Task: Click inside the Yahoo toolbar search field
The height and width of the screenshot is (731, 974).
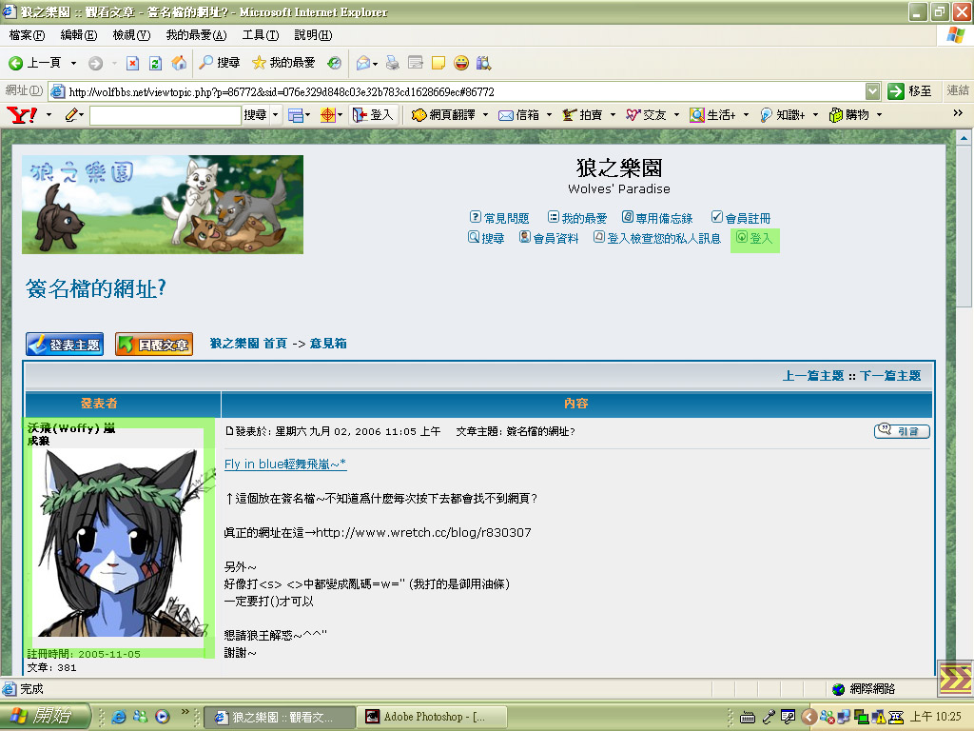Action: (165, 115)
